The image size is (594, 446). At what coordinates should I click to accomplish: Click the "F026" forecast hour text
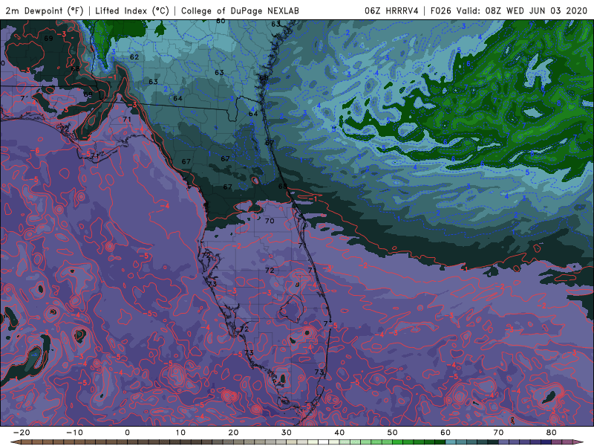(x=441, y=10)
